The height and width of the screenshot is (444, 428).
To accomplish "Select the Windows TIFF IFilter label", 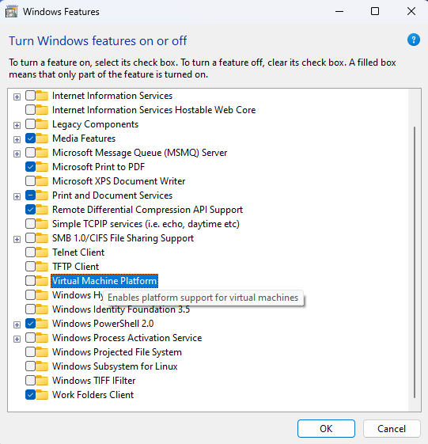I will click(93, 381).
